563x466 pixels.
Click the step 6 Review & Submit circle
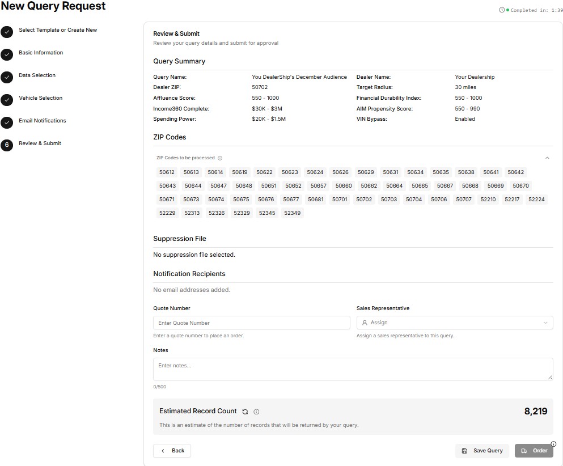point(7,145)
